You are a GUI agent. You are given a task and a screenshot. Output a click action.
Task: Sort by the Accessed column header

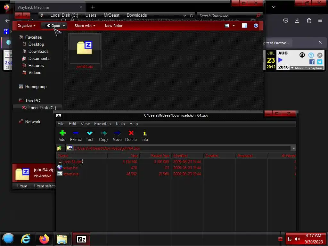point(251,156)
